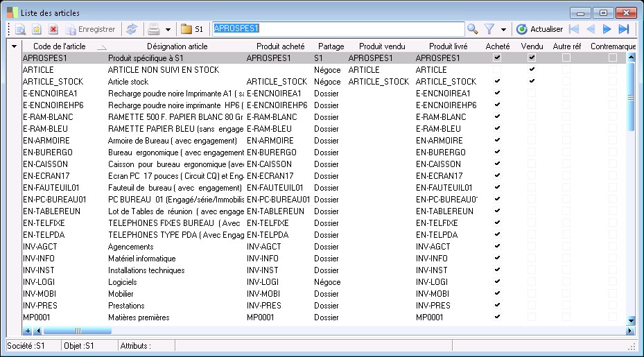This screenshot has width=644, height=357.
Task: Create a new article with the toolbar icon
Action: (37, 29)
